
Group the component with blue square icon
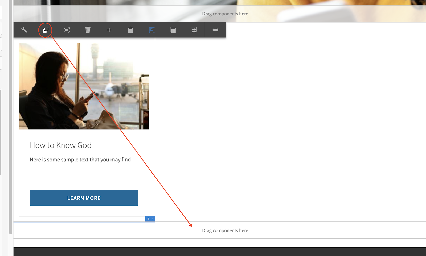tap(152, 30)
